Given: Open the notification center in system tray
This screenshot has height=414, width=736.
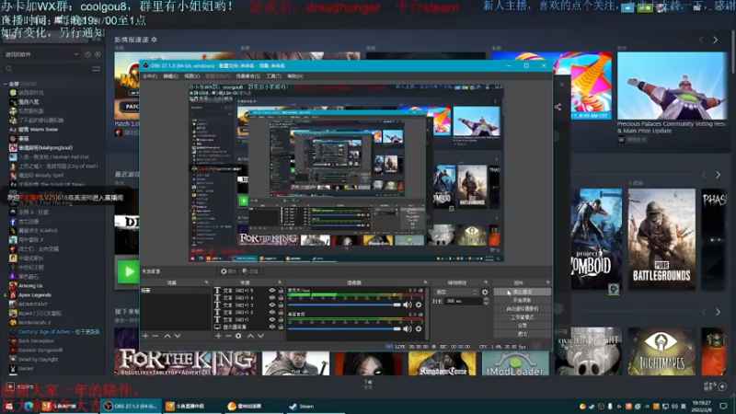Looking at the screenshot, I should (x=723, y=406).
